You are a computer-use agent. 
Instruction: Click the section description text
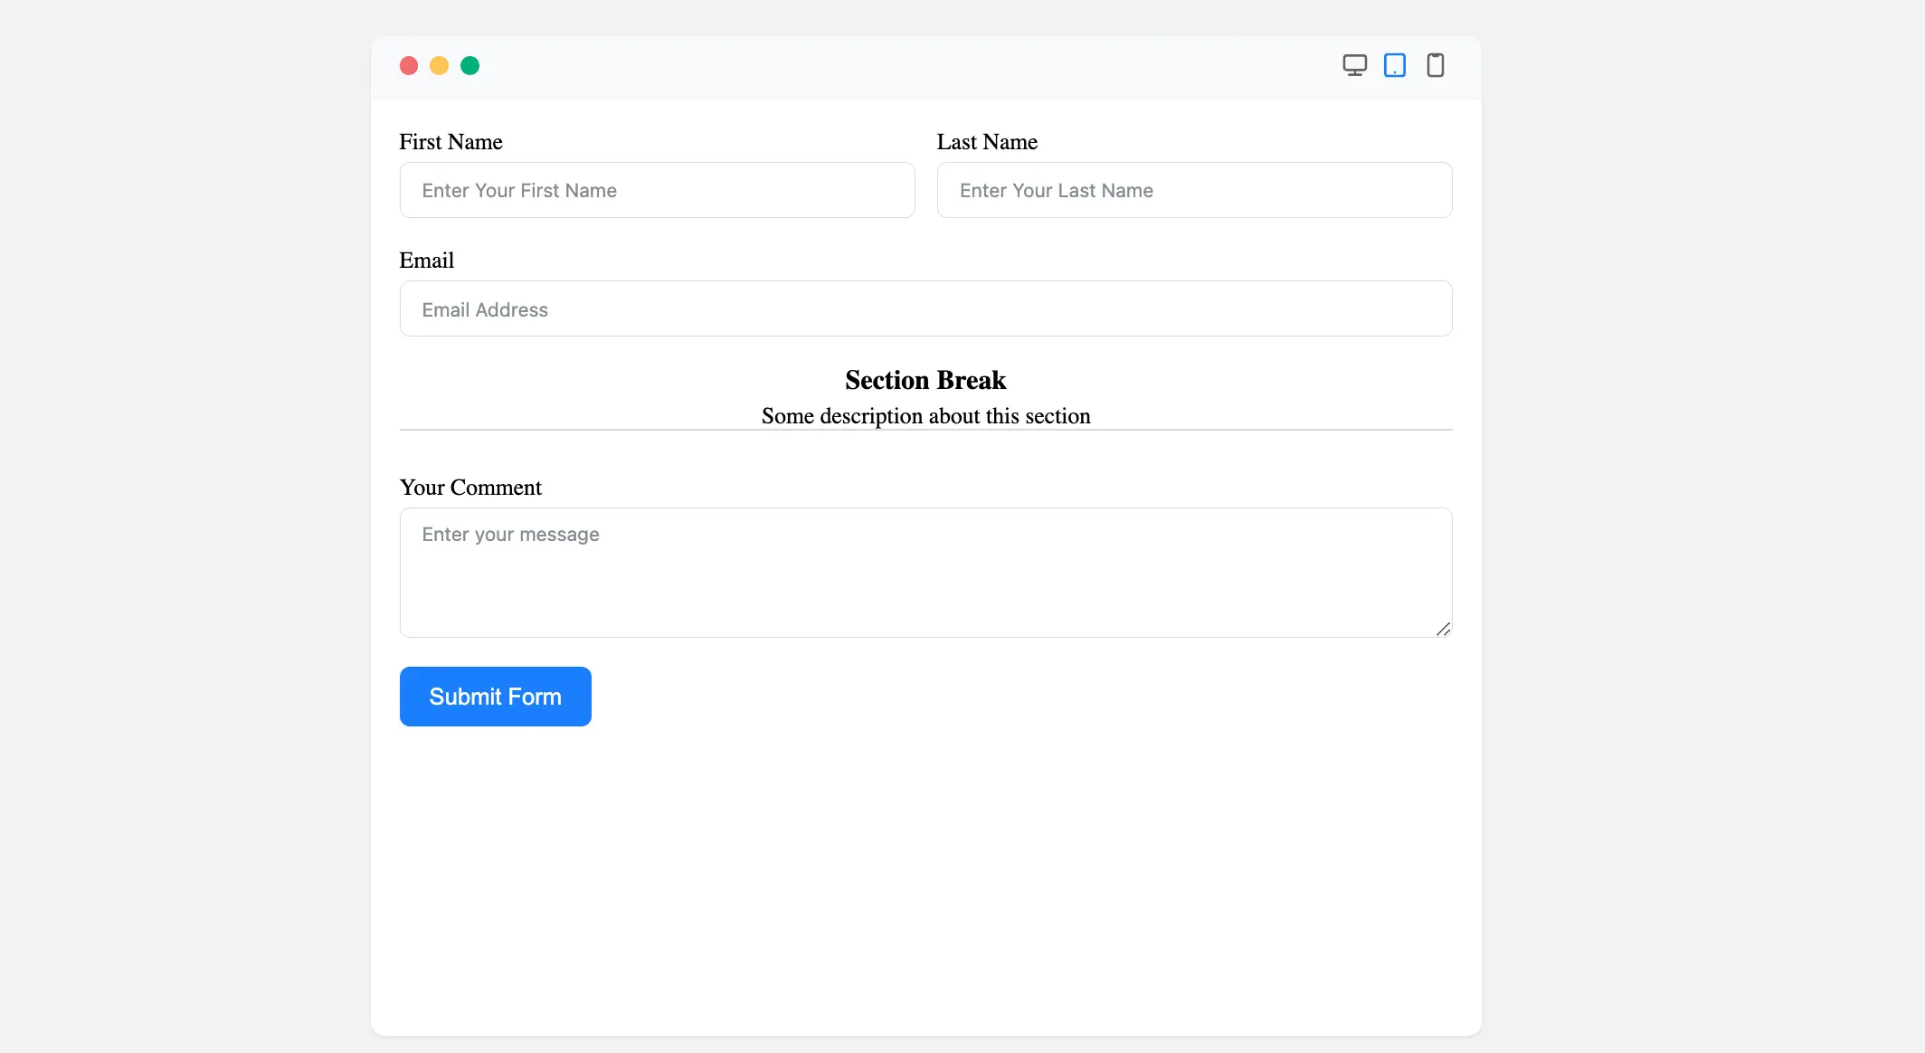[x=925, y=416]
